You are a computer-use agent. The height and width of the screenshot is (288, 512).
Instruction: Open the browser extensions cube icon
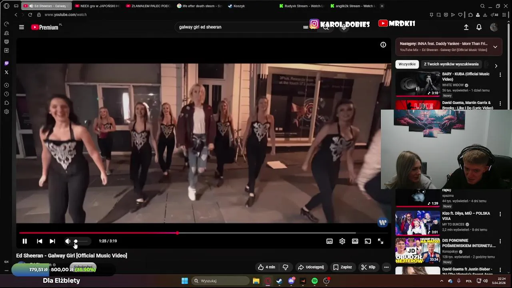pyautogui.click(x=470, y=15)
